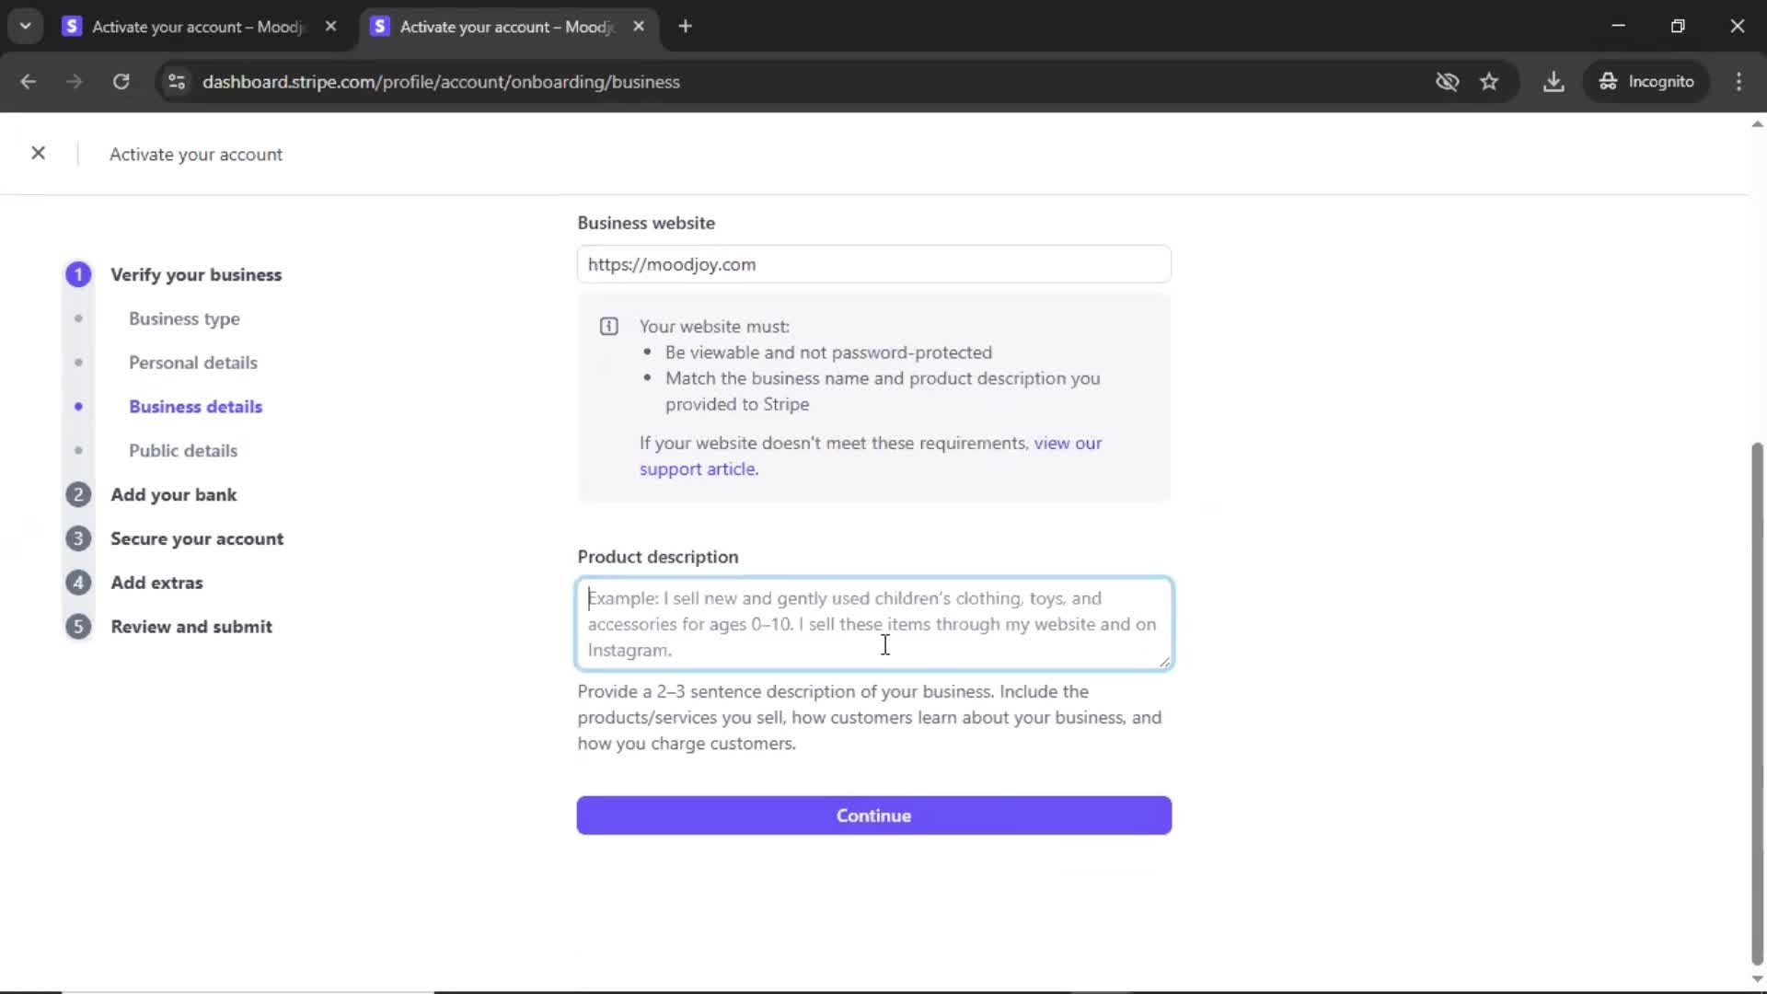Close the Activate your account page
Screen dimensions: 1767x994
click(38, 154)
